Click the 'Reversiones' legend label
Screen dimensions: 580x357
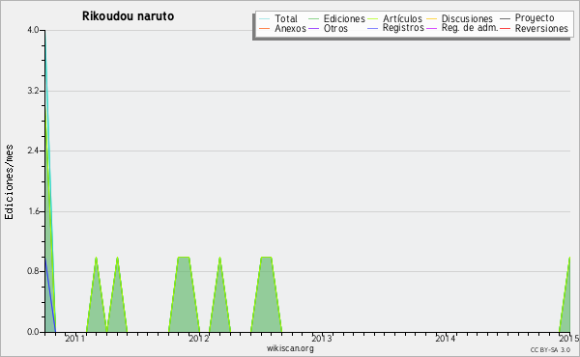click(x=541, y=28)
